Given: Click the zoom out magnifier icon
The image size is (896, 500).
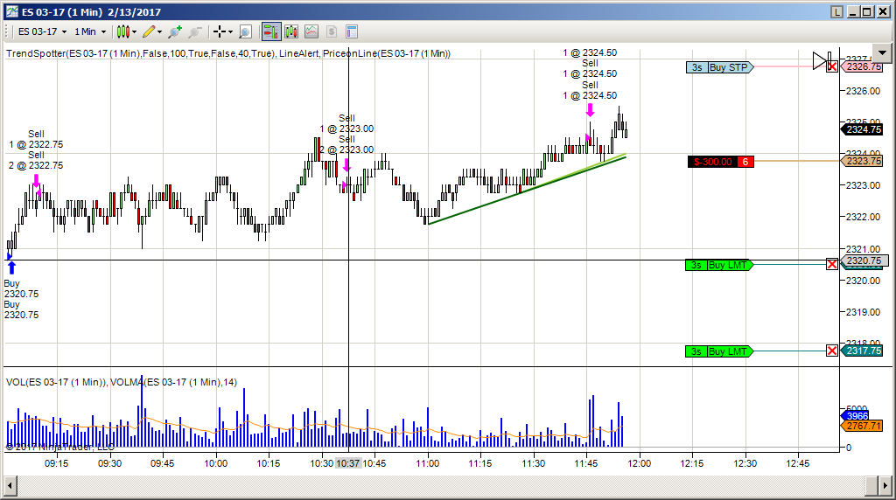Looking at the screenshot, I should point(195,32).
